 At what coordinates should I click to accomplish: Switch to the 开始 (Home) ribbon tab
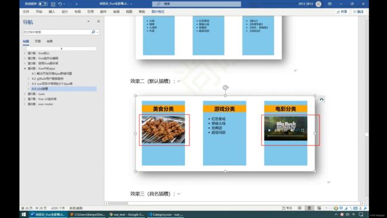(x=39, y=11)
